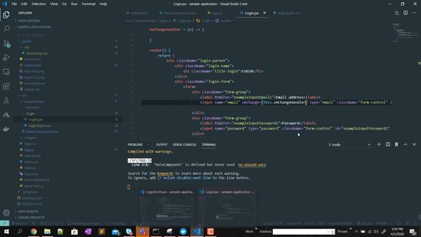421x237 pixels.
Task: Open the Run menu
Action: 74,4
